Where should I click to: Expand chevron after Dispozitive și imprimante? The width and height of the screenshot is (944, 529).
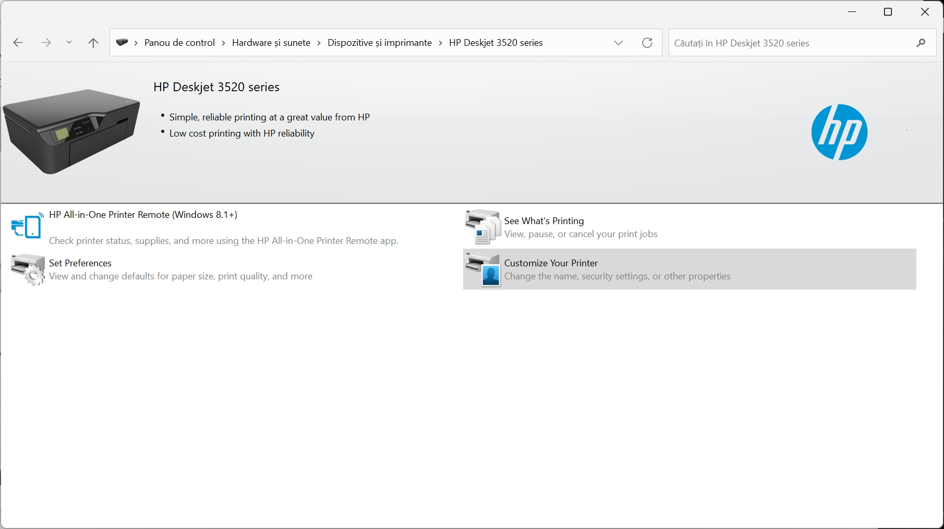441,43
